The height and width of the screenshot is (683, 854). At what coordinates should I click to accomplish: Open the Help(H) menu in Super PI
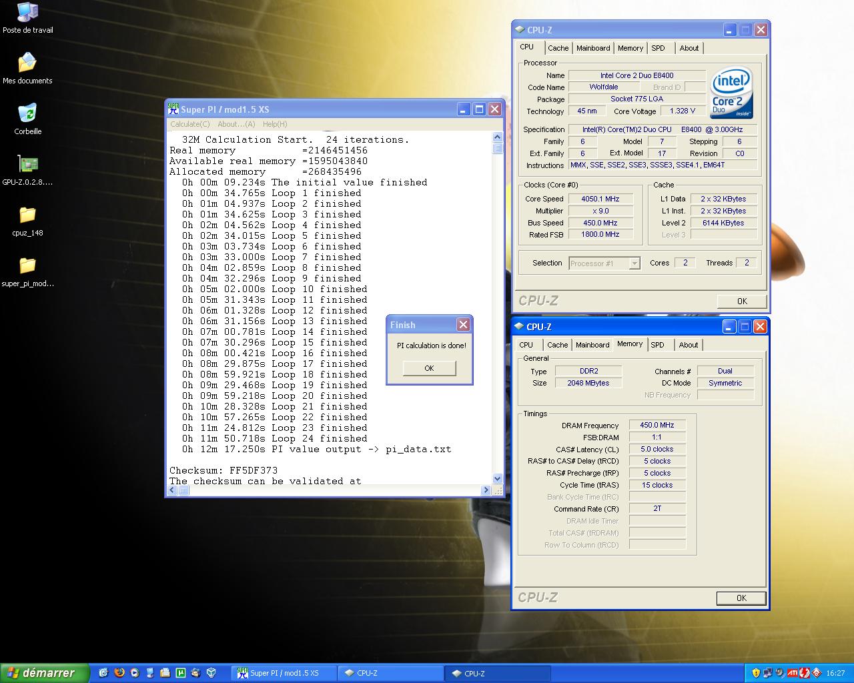click(x=275, y=124)
